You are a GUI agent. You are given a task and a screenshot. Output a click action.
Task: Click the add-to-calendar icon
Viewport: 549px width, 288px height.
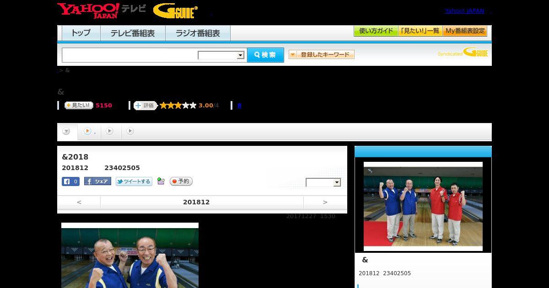coord(161,181)
